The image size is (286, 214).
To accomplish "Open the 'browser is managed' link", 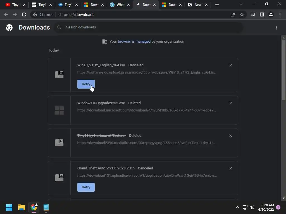I will 134,41.
